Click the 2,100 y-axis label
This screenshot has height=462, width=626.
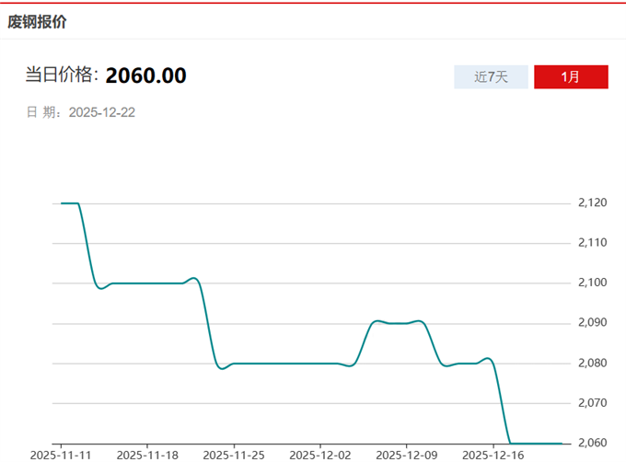point(592,283)
